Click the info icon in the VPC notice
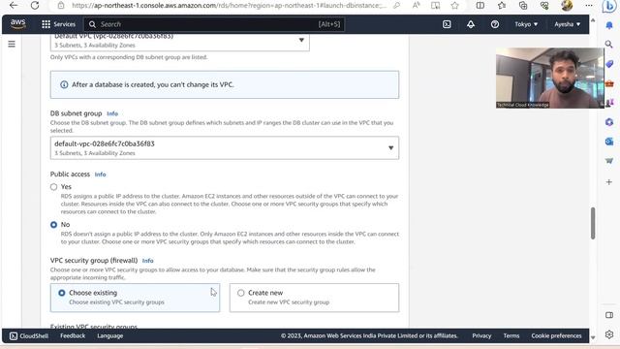 [x=64, y=84]
